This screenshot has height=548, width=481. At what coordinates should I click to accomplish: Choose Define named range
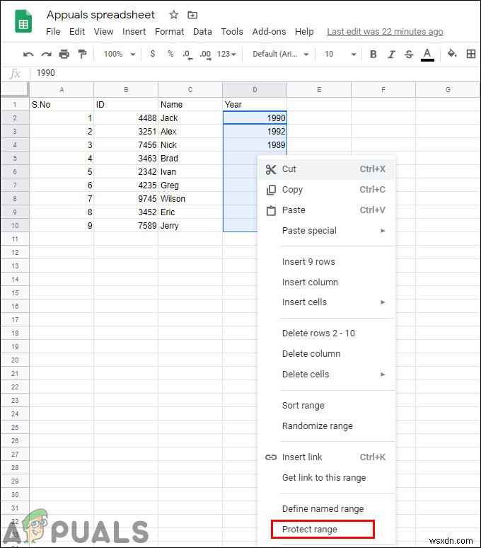point(326,509)
